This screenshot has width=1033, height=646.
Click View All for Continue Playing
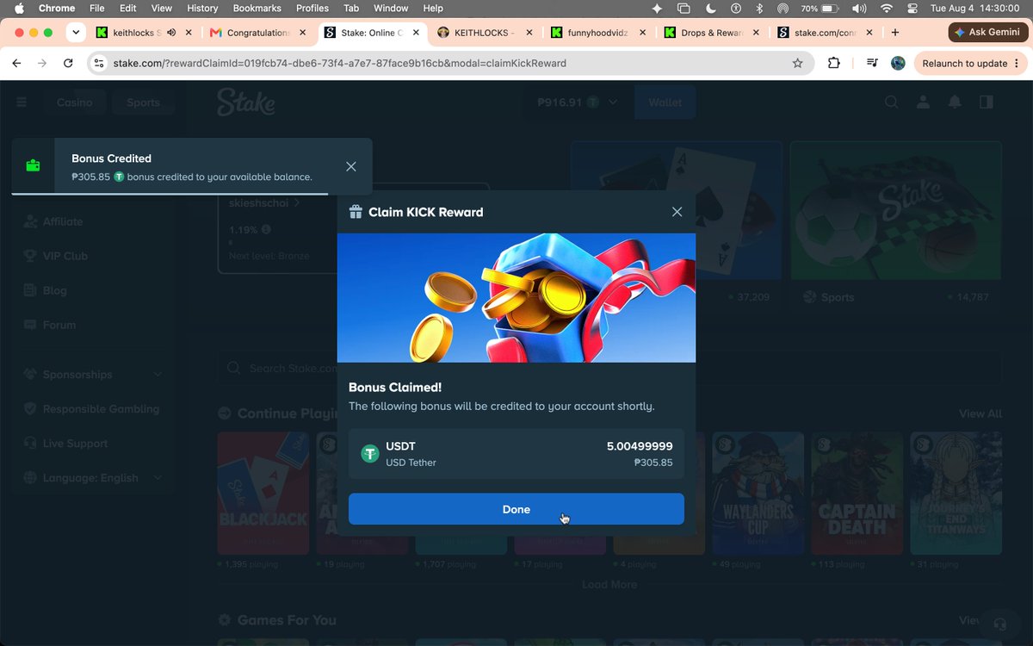(x=980, y=413)
